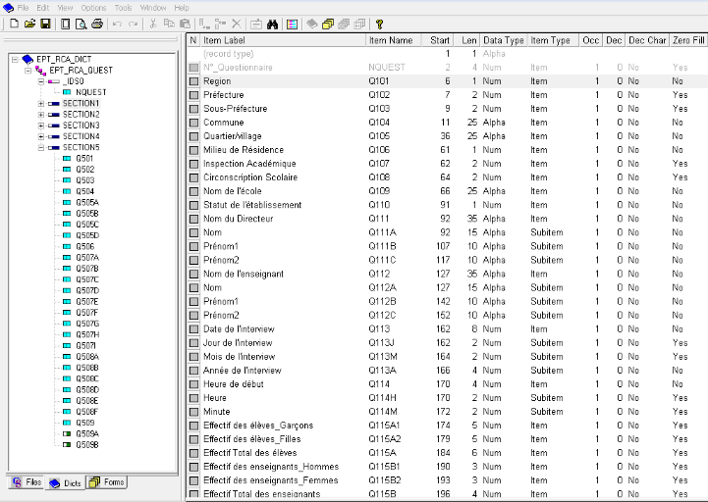The image size is (708, 502).
Task: Click the binoculars Find icon
Action: (273, 24)
